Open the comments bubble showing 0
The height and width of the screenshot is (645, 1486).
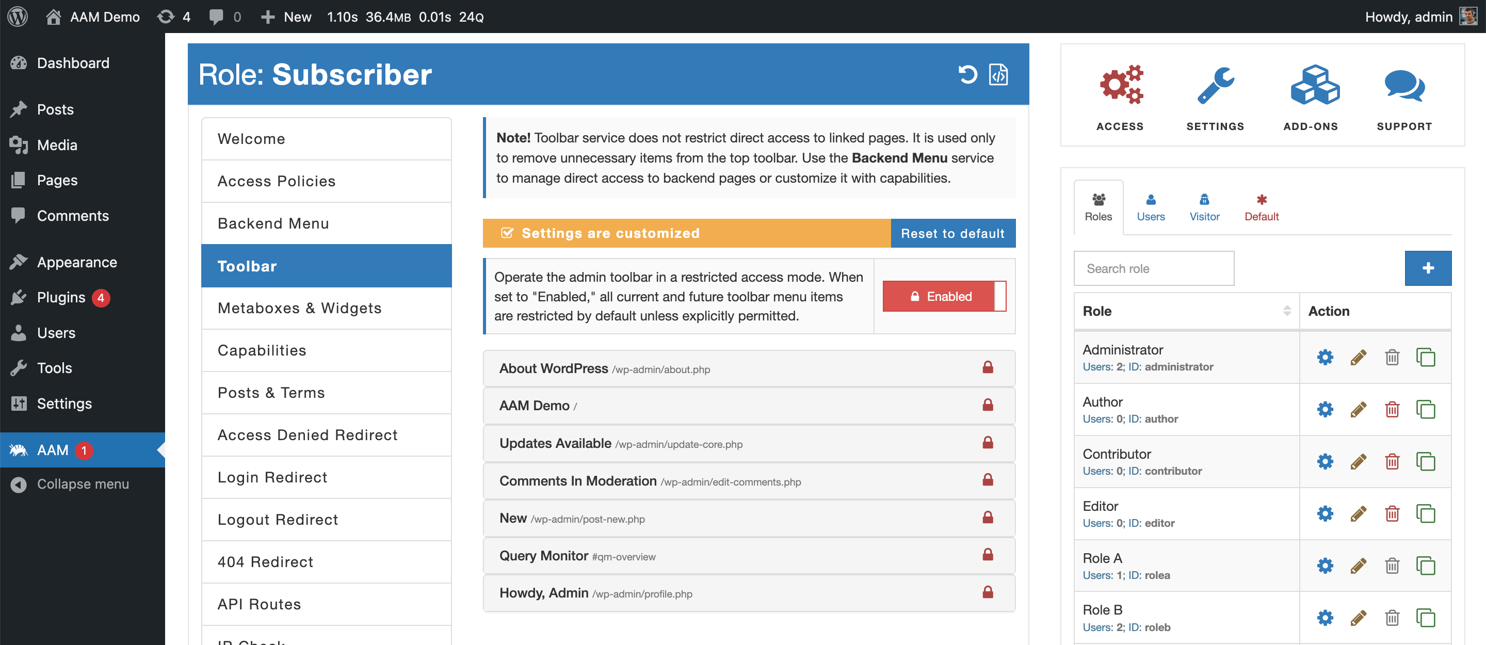tap(225, 17)
